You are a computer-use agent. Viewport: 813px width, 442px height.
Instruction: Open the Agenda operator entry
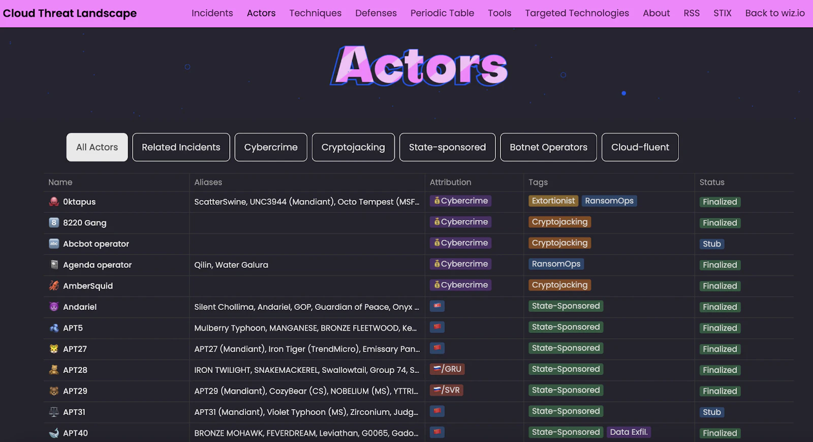point(97,265)
